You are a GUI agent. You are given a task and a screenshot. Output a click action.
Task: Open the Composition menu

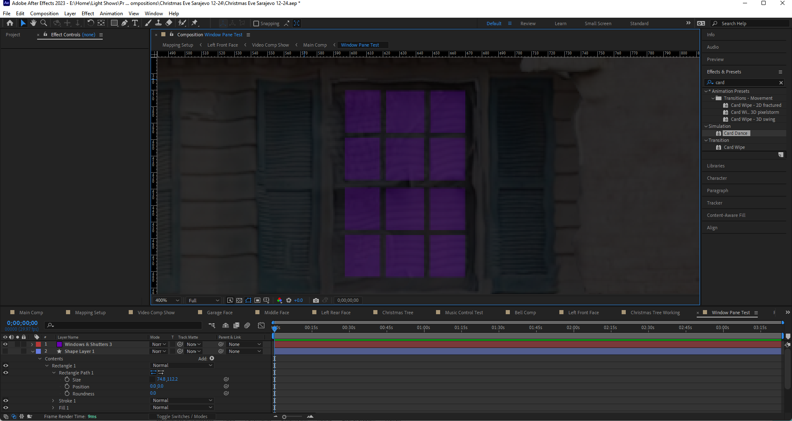[44, 13]
